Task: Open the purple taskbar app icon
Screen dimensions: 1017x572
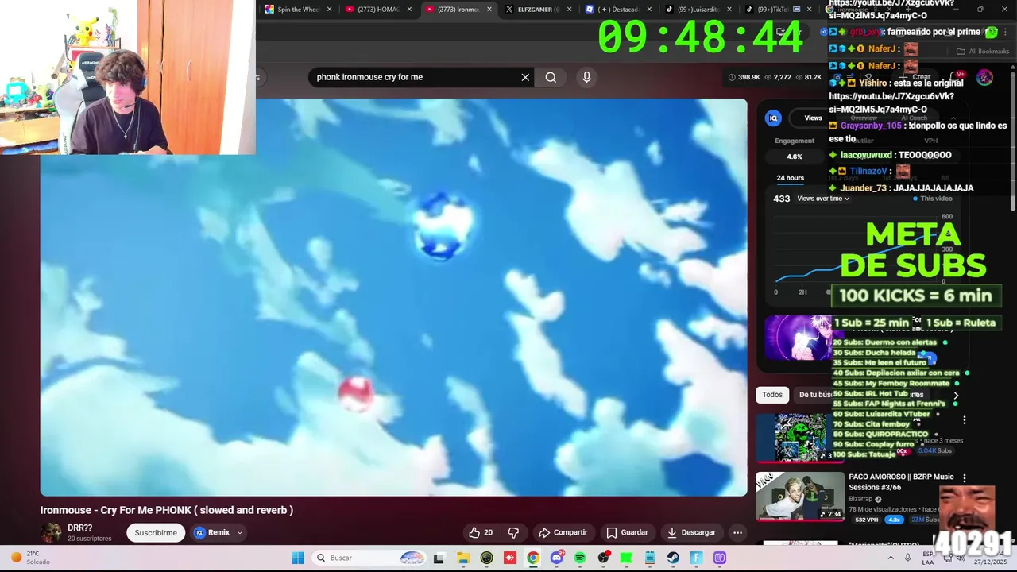Action: coord(720,558)
